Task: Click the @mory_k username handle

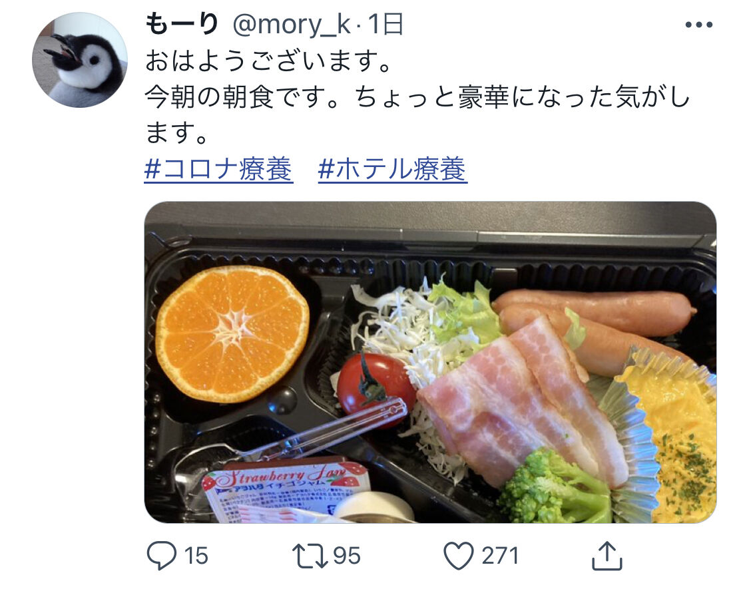Action: pos(292,25)
